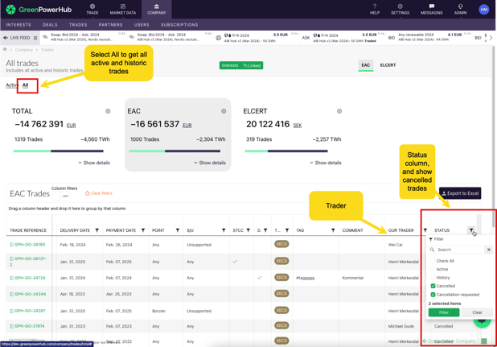Open trade GPH-GO-26180 link
Image resolution: width=497 pixels, height=347 pixels.
30,245
